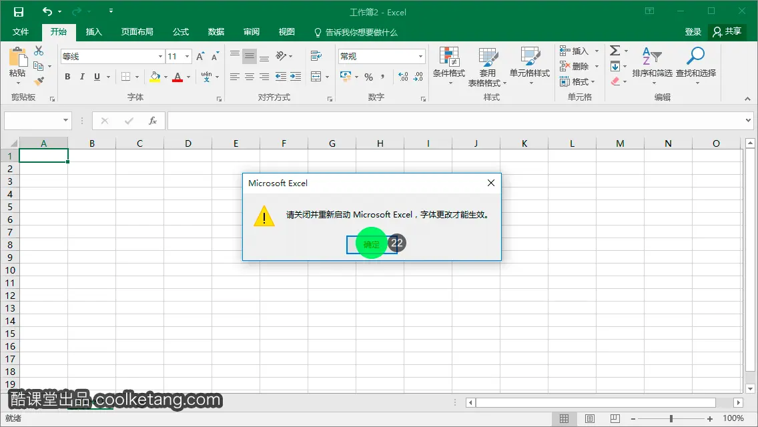Open the font name dropdown 等线

pyautogui.click(x=161, y=57)
